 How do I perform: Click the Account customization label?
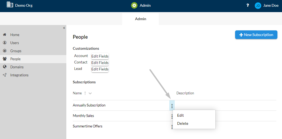81,56
